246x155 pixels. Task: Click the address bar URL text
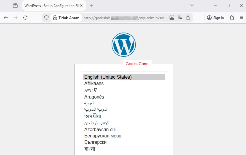tap(125, 18)
